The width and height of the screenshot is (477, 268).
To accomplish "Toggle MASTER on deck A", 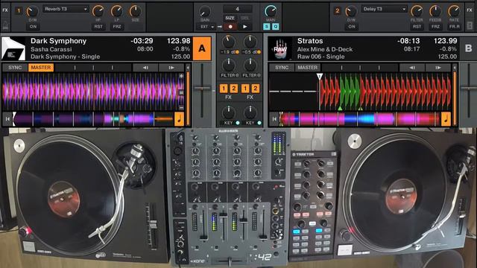I will 41,68.
